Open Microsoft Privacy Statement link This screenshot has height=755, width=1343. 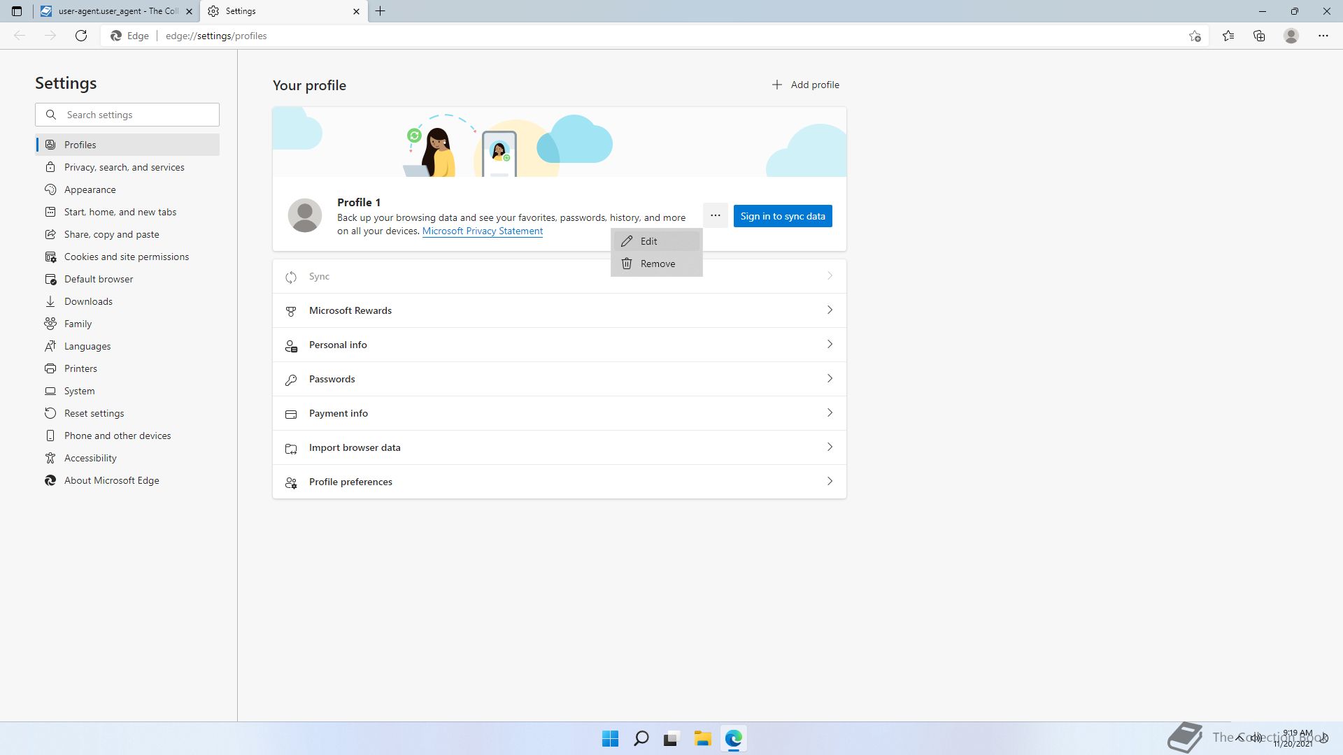tap(483, 231)
